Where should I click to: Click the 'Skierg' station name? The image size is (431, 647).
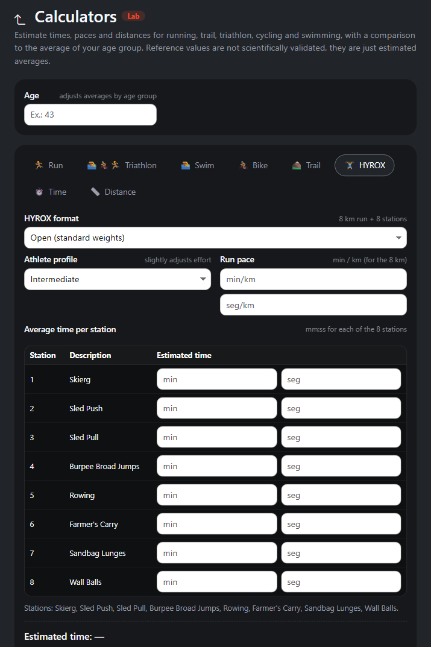[x=80, y=380]
